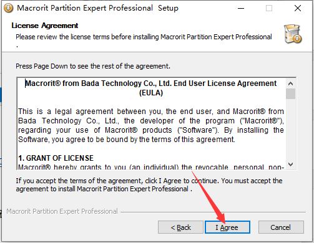Cancel the installation
314x243 pixels.
coord(281,227)
